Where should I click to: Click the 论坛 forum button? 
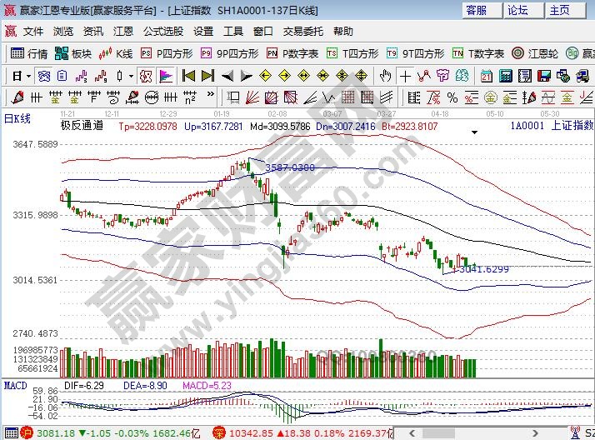coord(518,10)
